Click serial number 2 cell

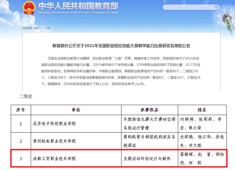(x=21, y=141)
